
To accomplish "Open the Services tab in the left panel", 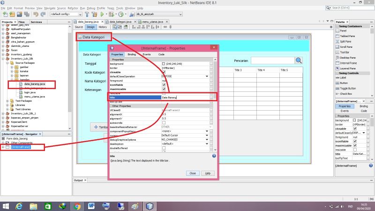I will pyautogui.click(x=37, y=22).
